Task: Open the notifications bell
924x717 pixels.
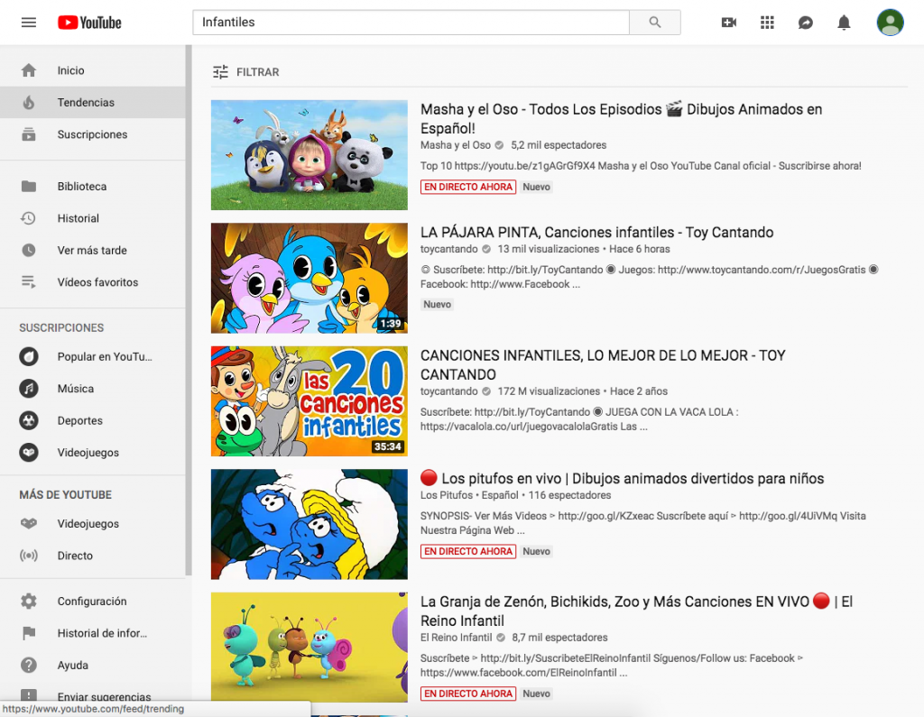Action: click(845, 23)
